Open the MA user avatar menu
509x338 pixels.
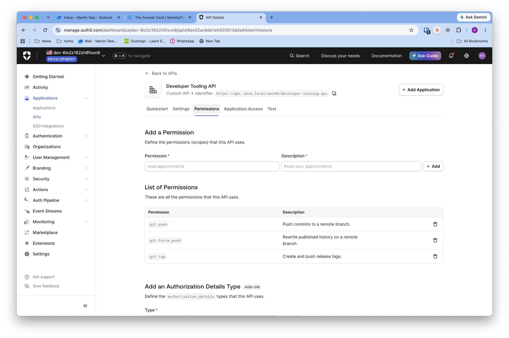tap(482, 56)
